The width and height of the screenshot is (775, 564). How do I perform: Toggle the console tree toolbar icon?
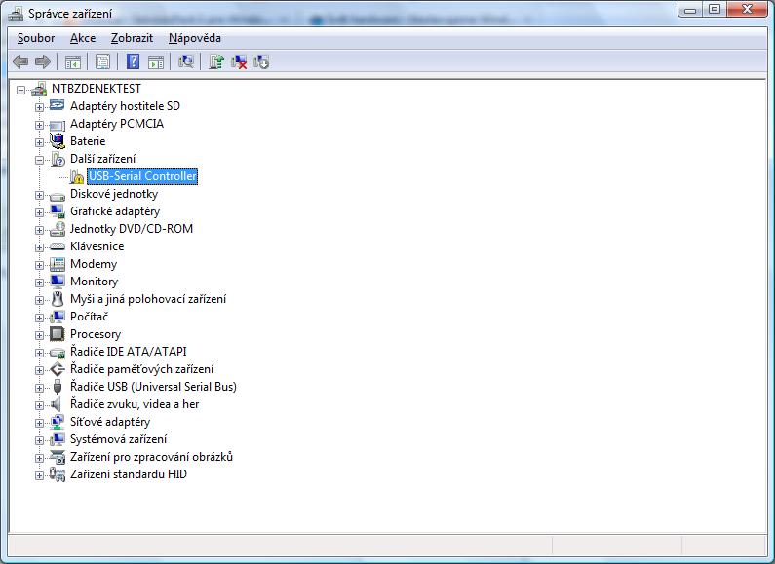(x=73, y=62)
